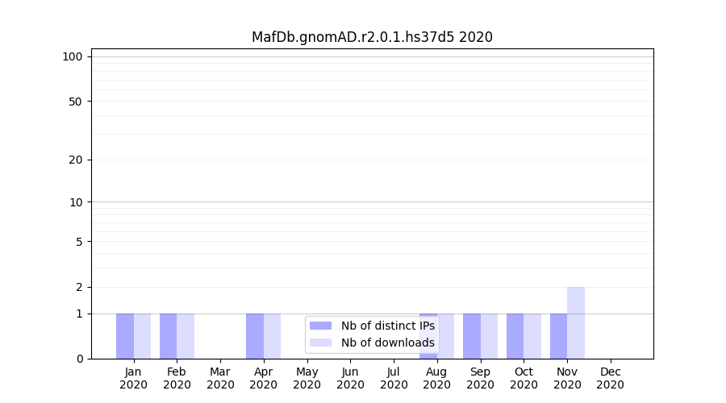Select the y-axis tick label 5

point(79,242)
